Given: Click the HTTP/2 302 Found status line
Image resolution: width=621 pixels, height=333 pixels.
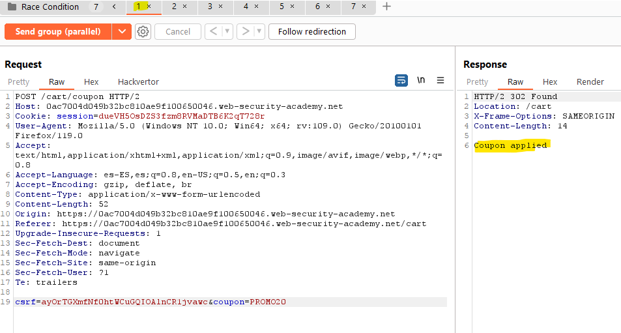Looking at the screenshot, I should tap(515, 96).
